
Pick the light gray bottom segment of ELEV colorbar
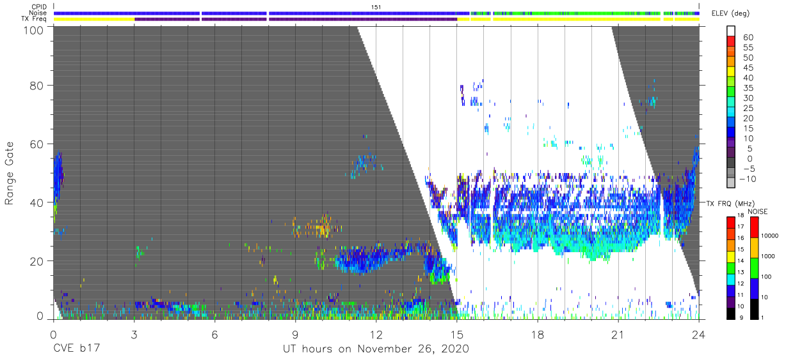pos(732,183)
